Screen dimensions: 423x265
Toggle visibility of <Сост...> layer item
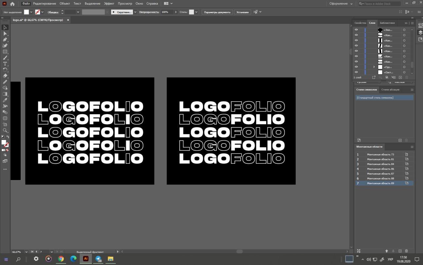pos(356,72)
